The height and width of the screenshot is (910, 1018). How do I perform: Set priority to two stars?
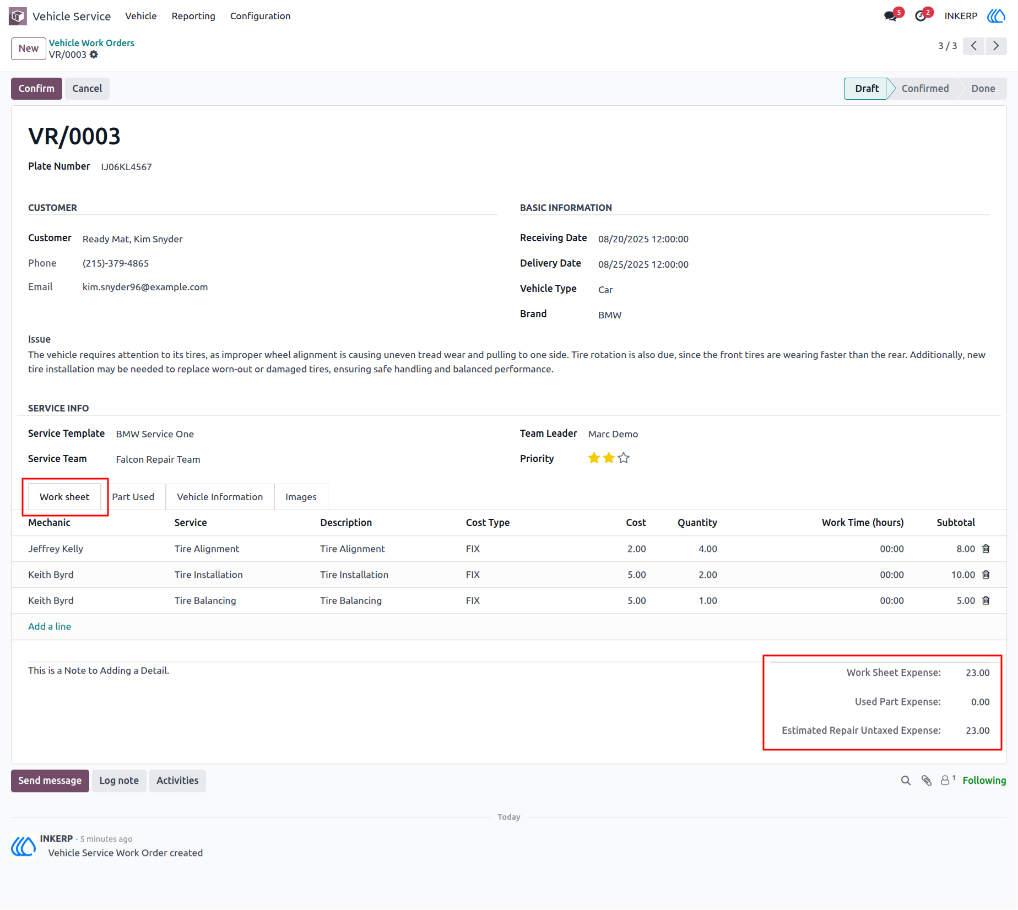tap(609, 458)
